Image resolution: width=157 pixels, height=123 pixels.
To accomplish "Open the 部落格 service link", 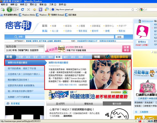I will [x=68, y=26].
